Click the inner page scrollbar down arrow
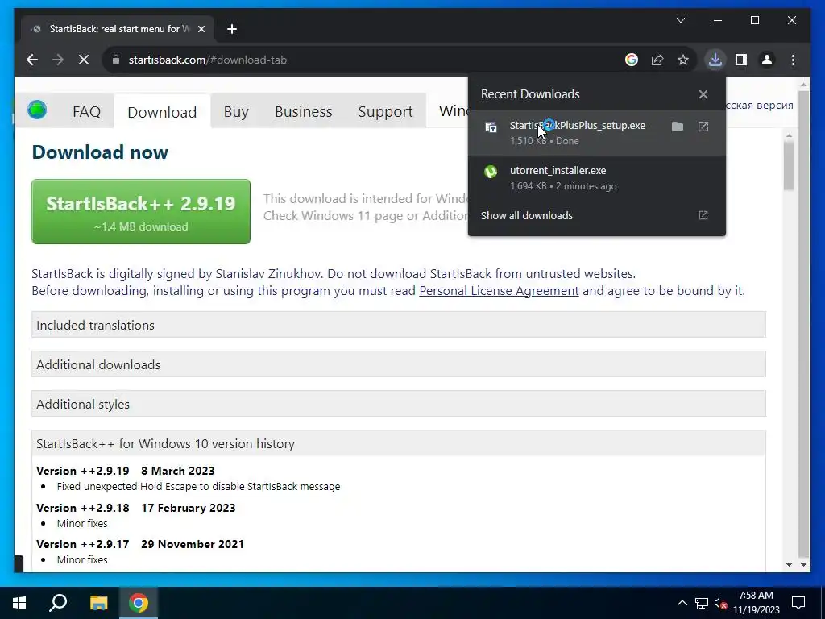 [789, 565]
